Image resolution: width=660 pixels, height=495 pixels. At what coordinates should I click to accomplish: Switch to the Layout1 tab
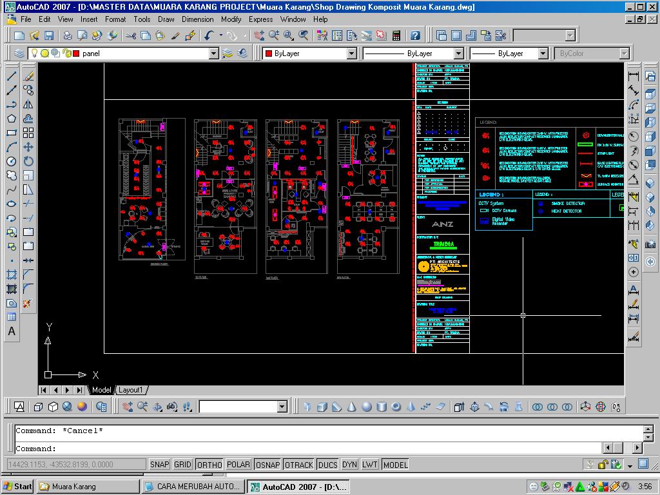(x=131, y=390)
